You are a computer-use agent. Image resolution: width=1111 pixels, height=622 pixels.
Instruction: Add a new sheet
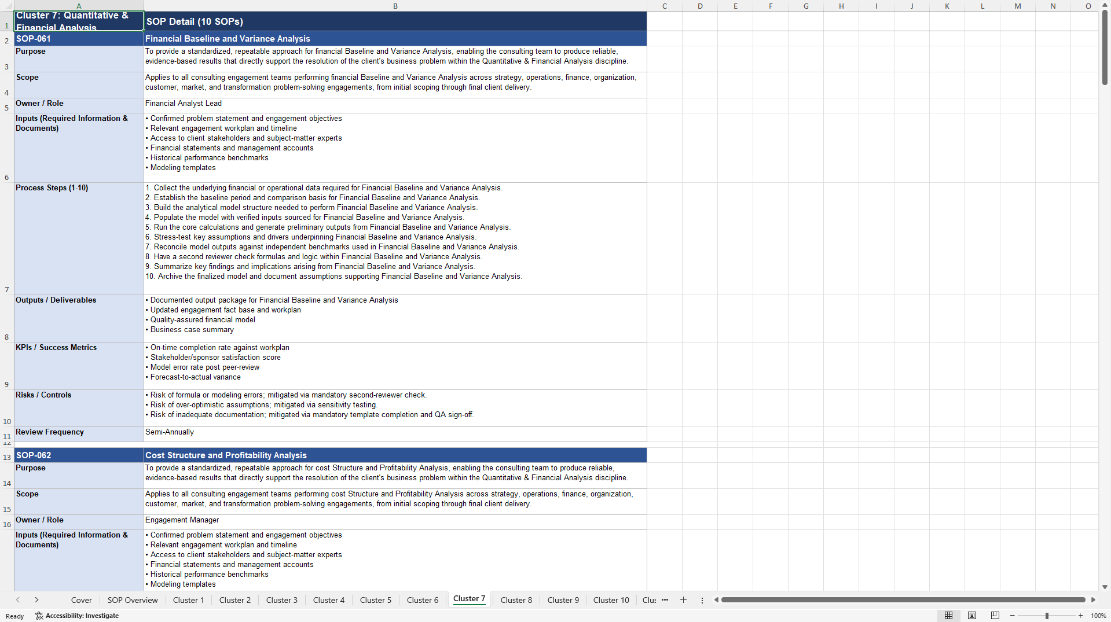(683, 600)
